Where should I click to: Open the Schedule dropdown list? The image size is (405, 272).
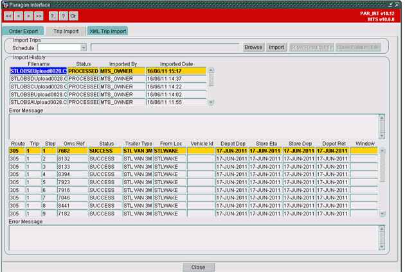[83, 47]
